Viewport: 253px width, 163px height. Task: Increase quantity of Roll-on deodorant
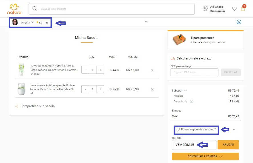pyautogui.click(x=100, y=89)
